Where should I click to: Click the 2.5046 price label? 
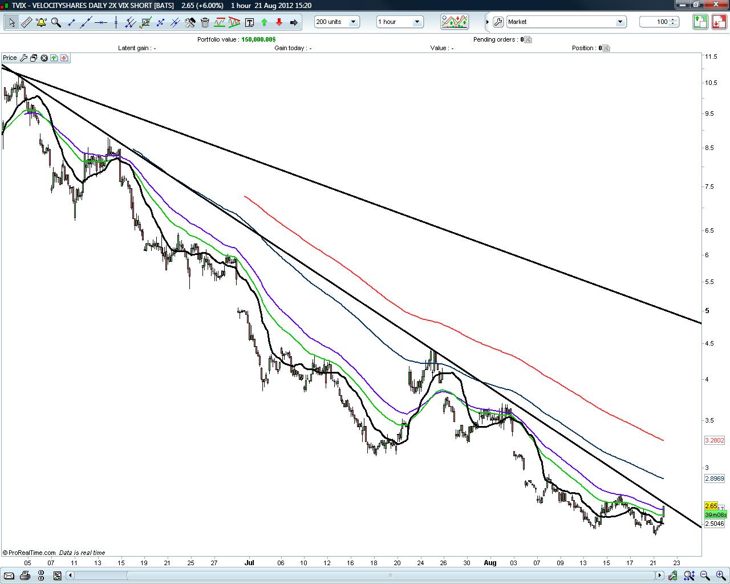(x=715, y=524)
